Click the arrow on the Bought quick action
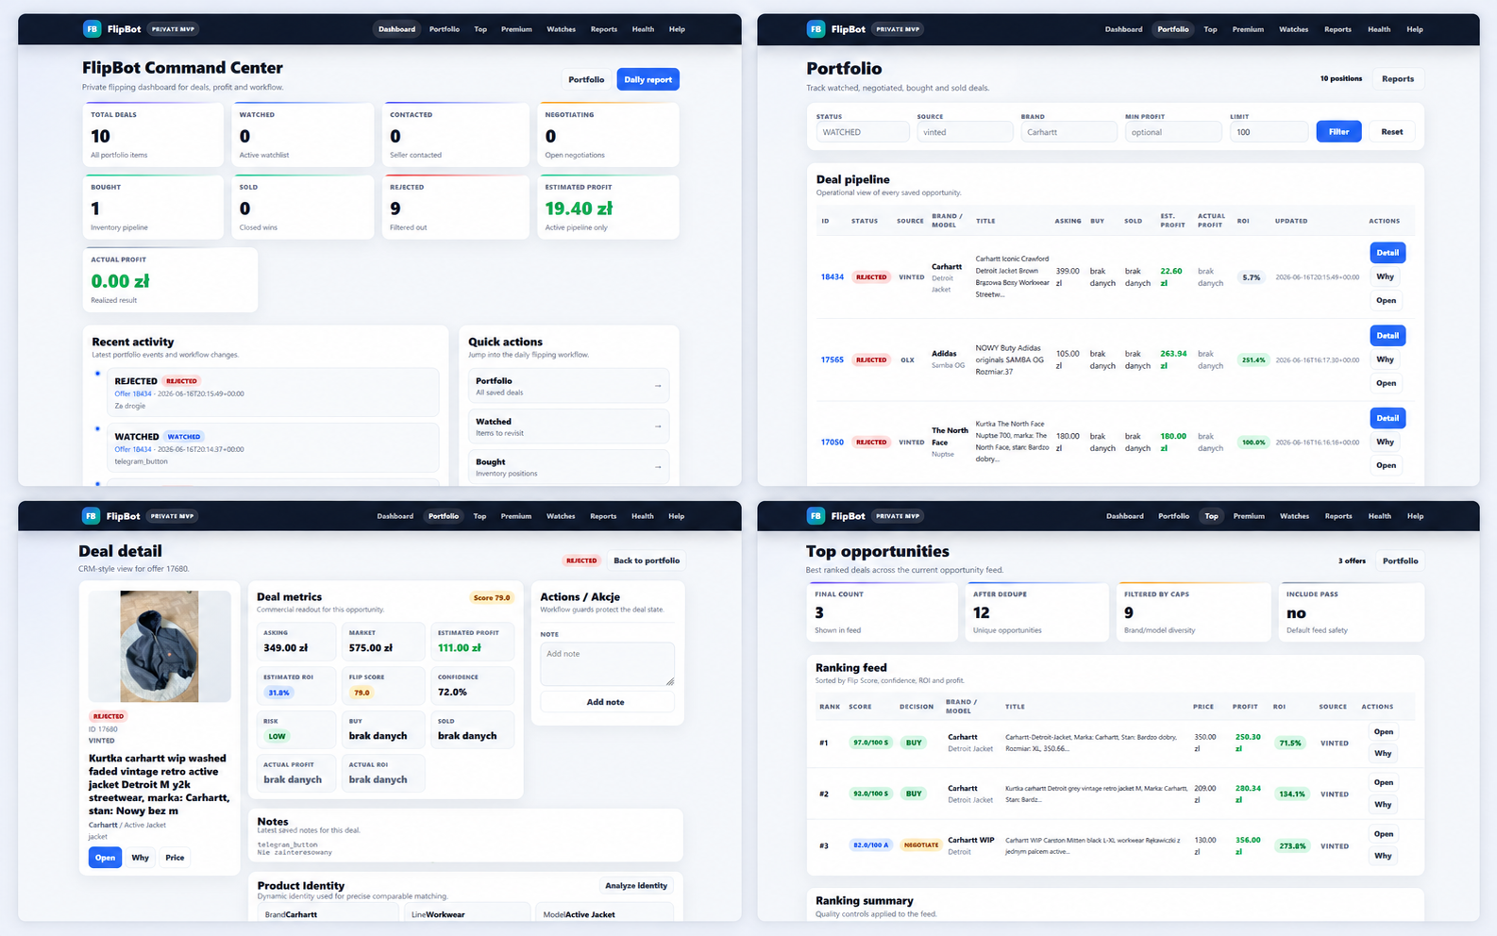The width and height of the screenshot is (1497, 936). pos(658,467)
